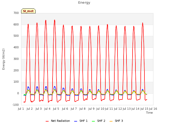
Task: Click the 0 y-axis tick label
Action: pyautogui.click(x=18, y=93)
